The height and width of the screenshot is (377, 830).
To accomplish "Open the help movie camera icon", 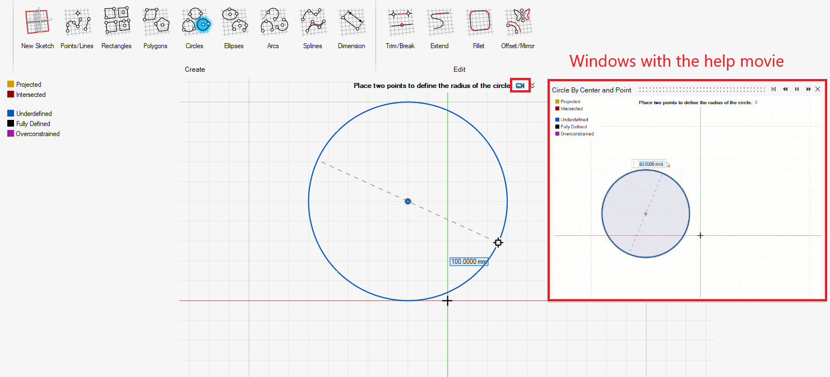I will pos(520,86).
